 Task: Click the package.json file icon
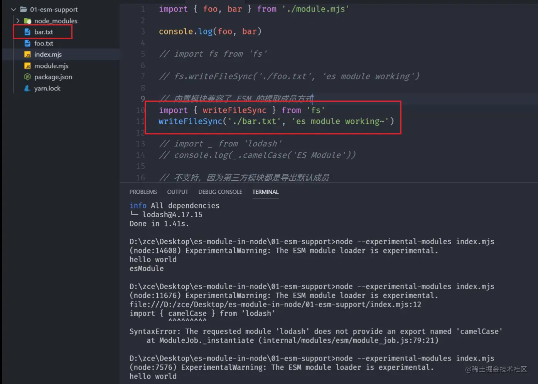pyautogui.click(x=27, y=77)
